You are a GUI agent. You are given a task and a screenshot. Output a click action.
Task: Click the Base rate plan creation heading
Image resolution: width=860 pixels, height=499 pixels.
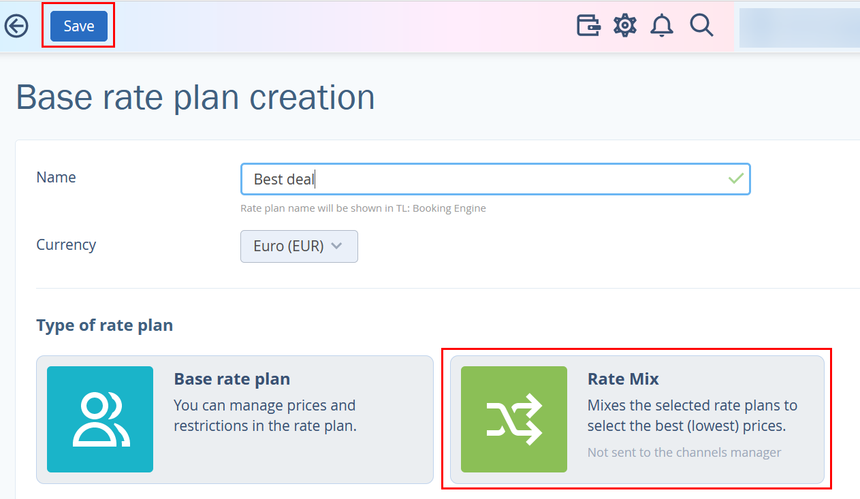pyautogui.click(x=195, y=97)
